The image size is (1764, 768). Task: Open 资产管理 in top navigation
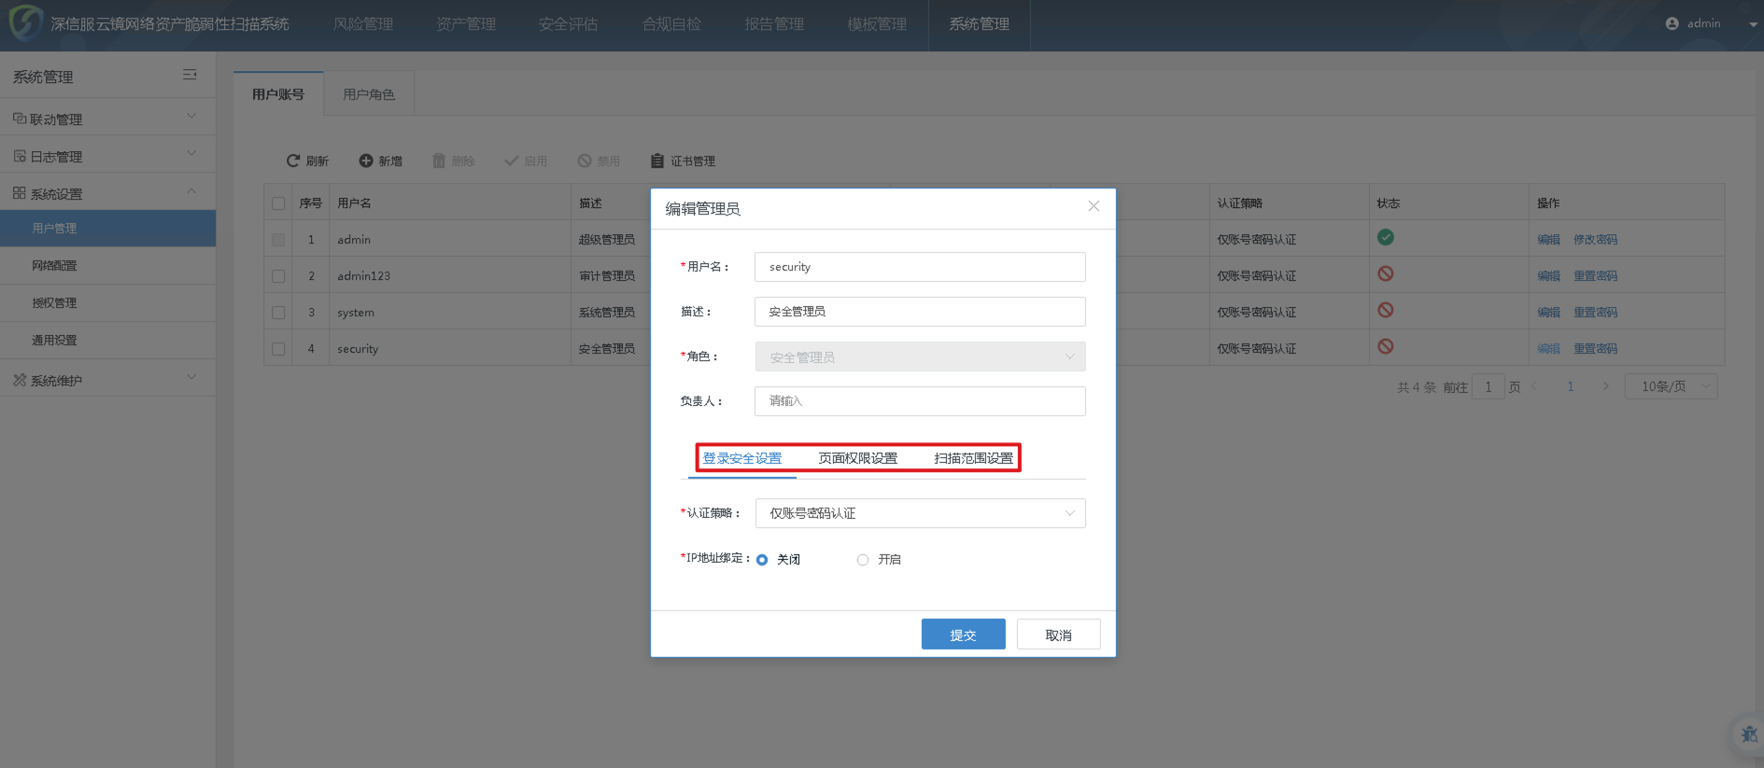466,24
